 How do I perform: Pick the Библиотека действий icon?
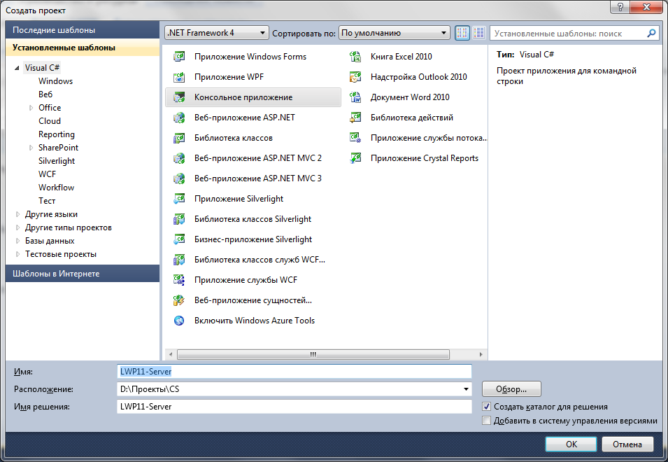click(x=355, y=118)
